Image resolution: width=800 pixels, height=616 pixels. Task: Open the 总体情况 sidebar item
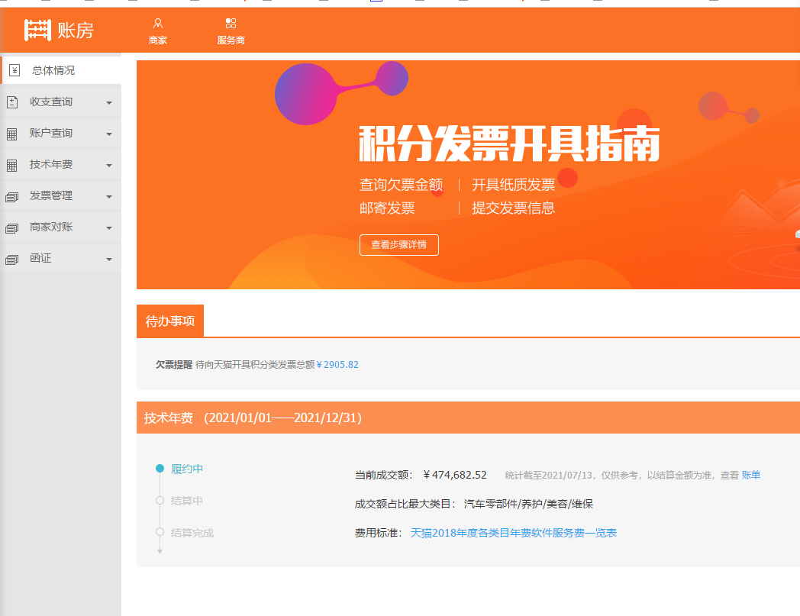(61, 70)
